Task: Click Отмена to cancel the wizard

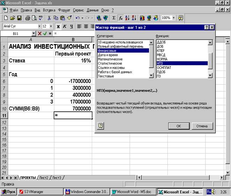Action: (202, 126)
